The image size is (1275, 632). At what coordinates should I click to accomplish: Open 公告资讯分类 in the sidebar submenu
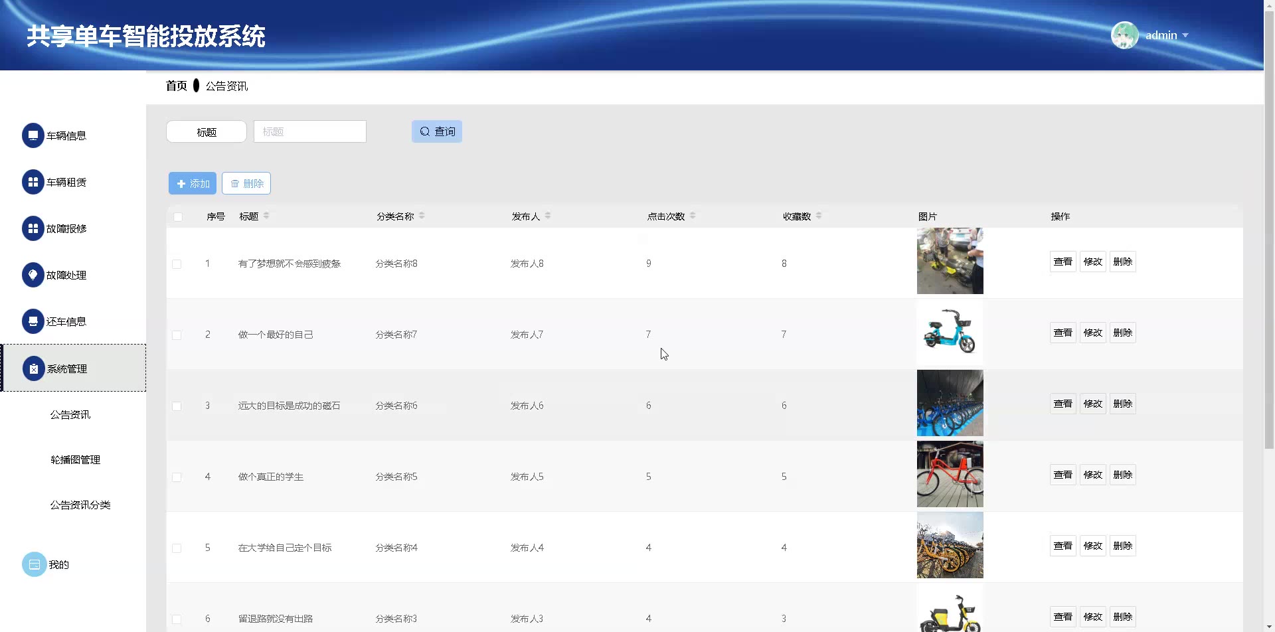(80, 505)
